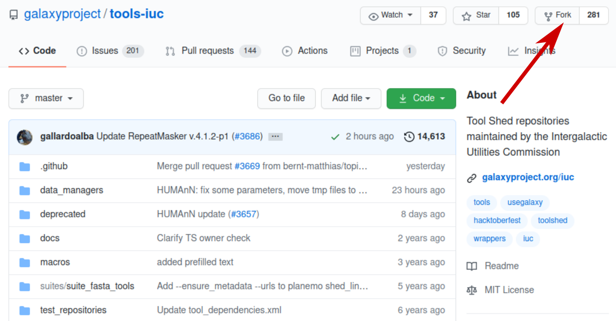Open the test_repositories folder

pos(73,310)
